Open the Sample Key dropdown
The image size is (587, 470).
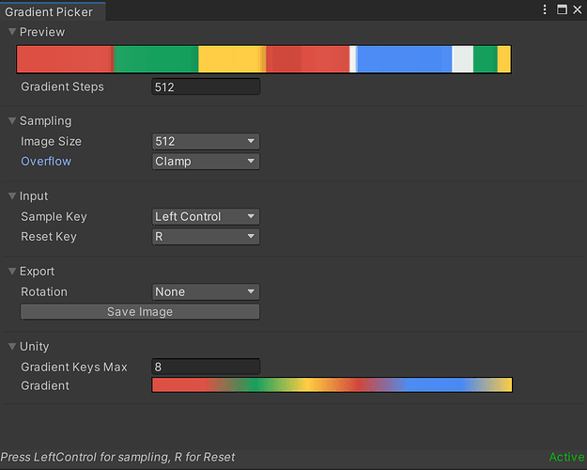point(206,216)
